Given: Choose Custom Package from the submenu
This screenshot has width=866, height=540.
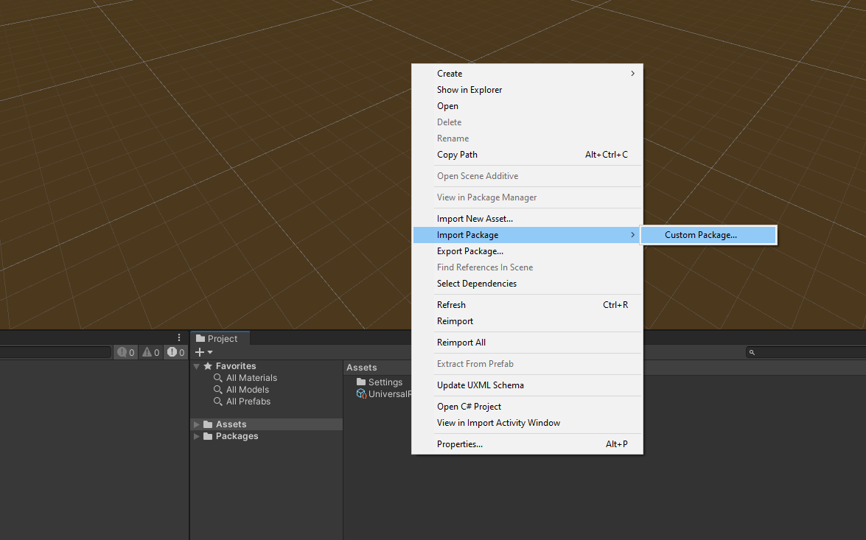Looking at the screenshot, I should pyautogui.click(x=700, y=235).
